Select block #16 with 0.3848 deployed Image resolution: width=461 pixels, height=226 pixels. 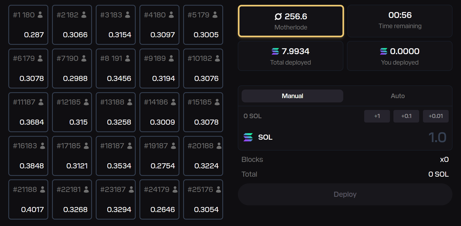click(x=28, y=156)
